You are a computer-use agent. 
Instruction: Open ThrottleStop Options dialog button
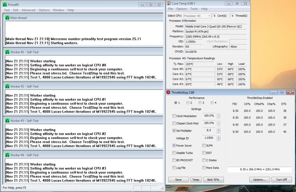259,180
